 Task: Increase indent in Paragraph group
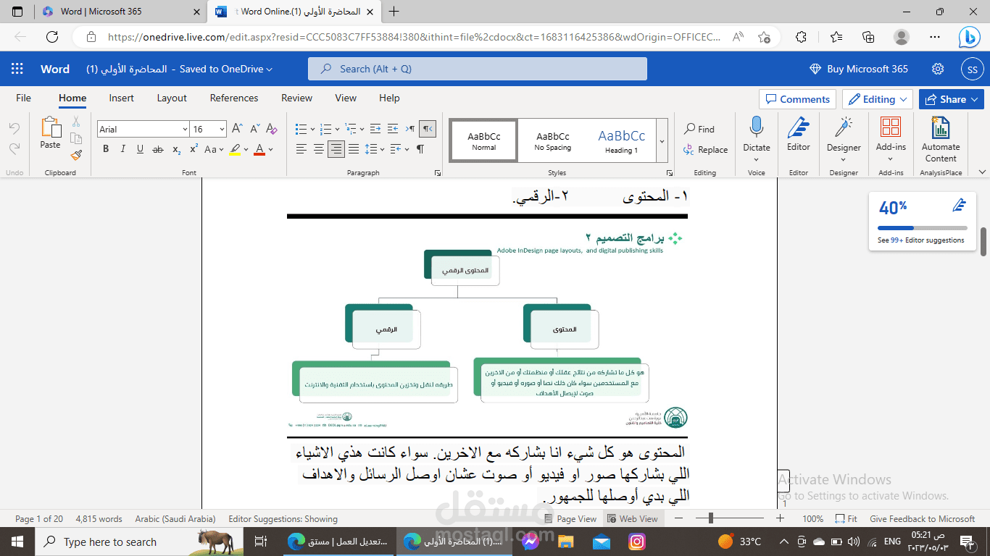(x=392, y=129)
